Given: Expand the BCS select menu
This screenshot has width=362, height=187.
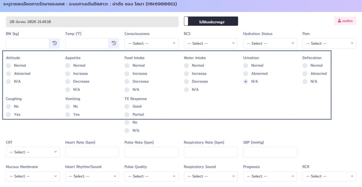Looking at the screenshot, I should pos(210,43).
